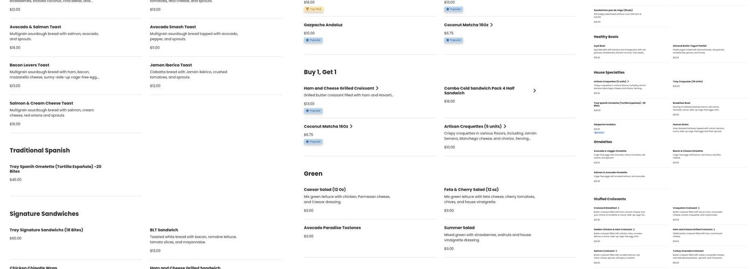Viewport: 753px width, 269px height.
Task: Click the large Popular badge beneath Gazpacho Andaluz $10.00
Action: click(313, 40)
